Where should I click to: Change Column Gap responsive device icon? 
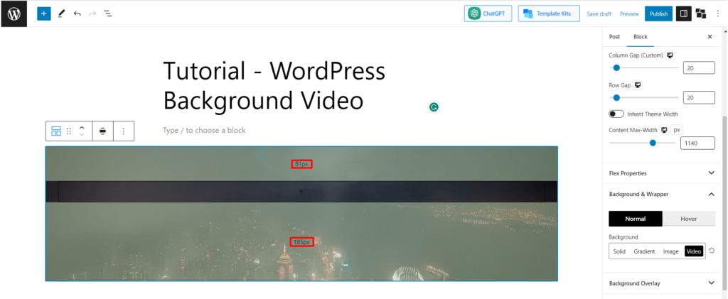point(670,55)
